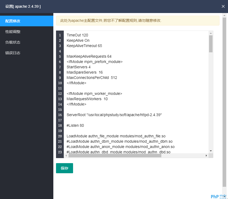Click the editor's vertical scrollbar thumb
Image resolution: width=228 pixels, height=199 pixels.
click(211, 44)
